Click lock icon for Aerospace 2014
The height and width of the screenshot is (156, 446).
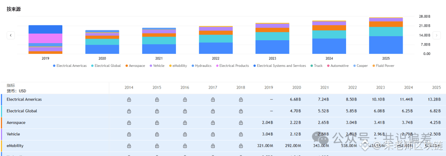pyautogui.click(x=129, y=123)
